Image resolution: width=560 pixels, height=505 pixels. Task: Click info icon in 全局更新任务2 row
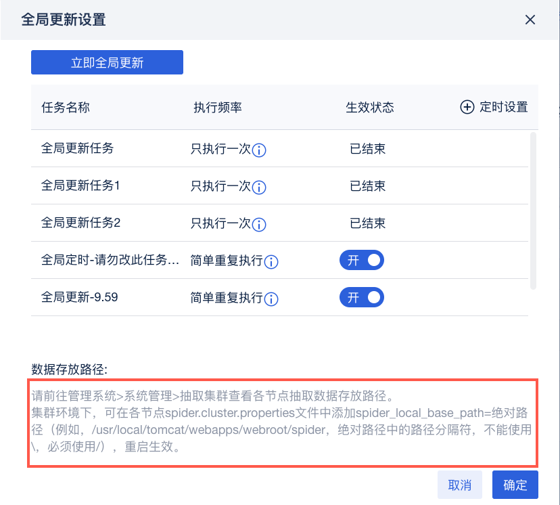(259, 225)
